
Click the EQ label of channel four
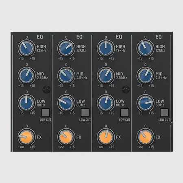point(159,37)
